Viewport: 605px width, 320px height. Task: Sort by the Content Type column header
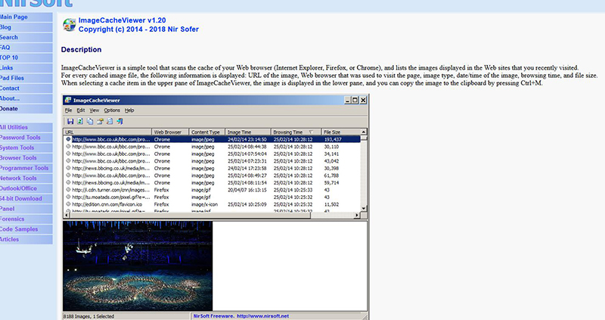point(206,132)
